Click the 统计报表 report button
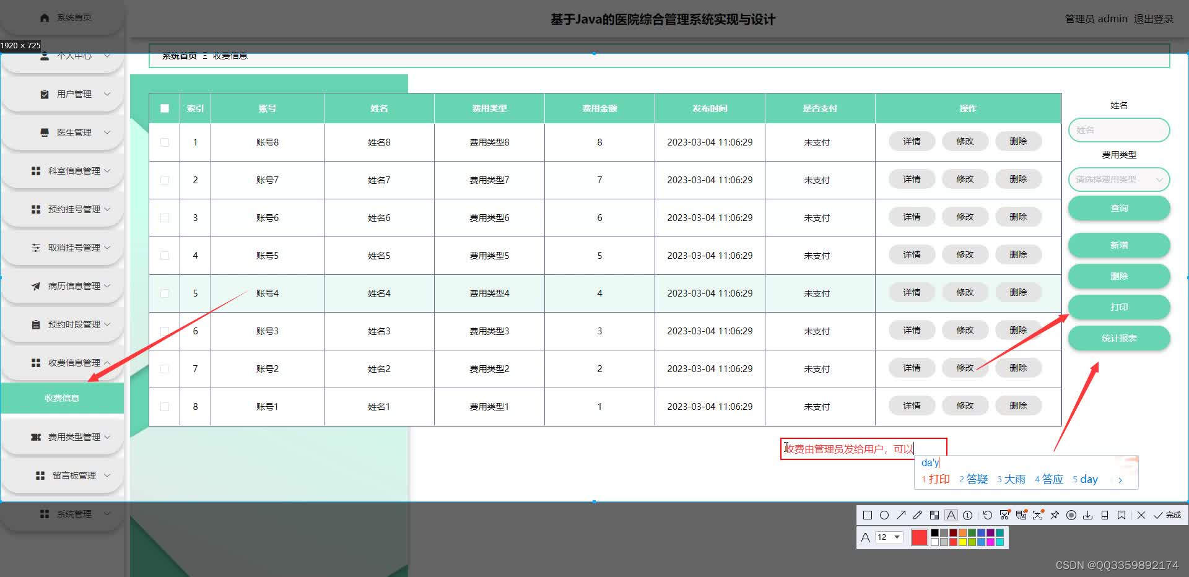The width and height of the screenshot is (1189, 577). [1119, 338]
